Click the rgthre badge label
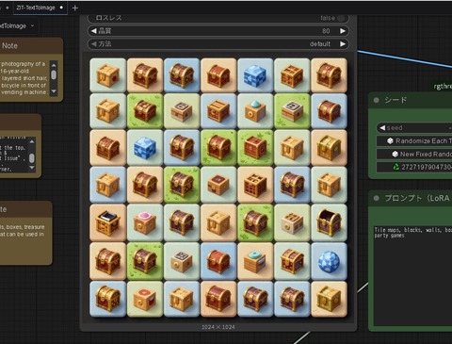The width and height of the screenshot is (452, 344). click(x=443, y=86)
